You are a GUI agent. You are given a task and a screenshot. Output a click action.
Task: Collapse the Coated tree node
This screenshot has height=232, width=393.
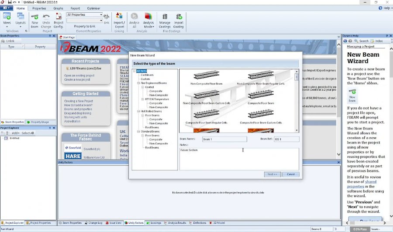click(143, 87)
